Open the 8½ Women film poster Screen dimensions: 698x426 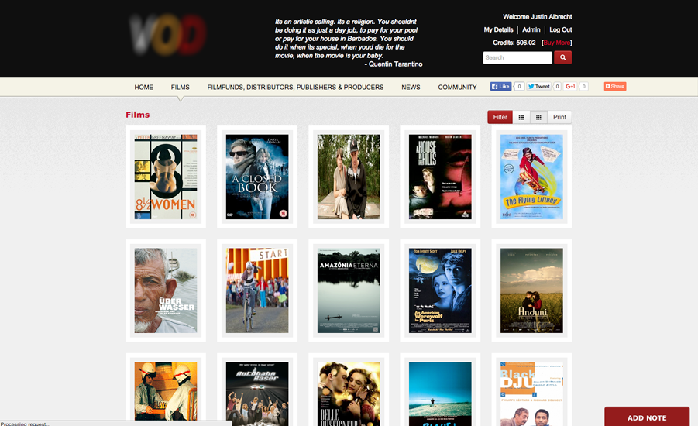166,177
